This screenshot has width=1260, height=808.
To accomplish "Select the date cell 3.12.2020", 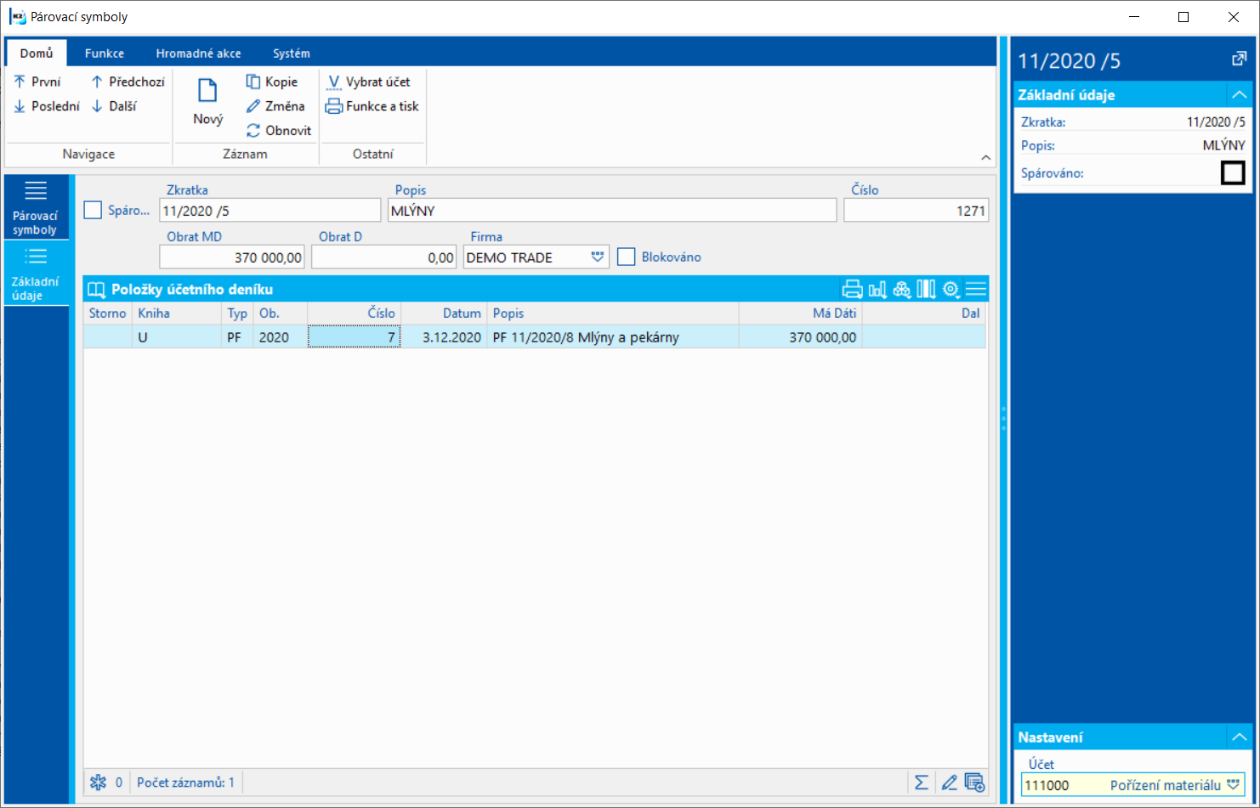I will tap(444, 337).
